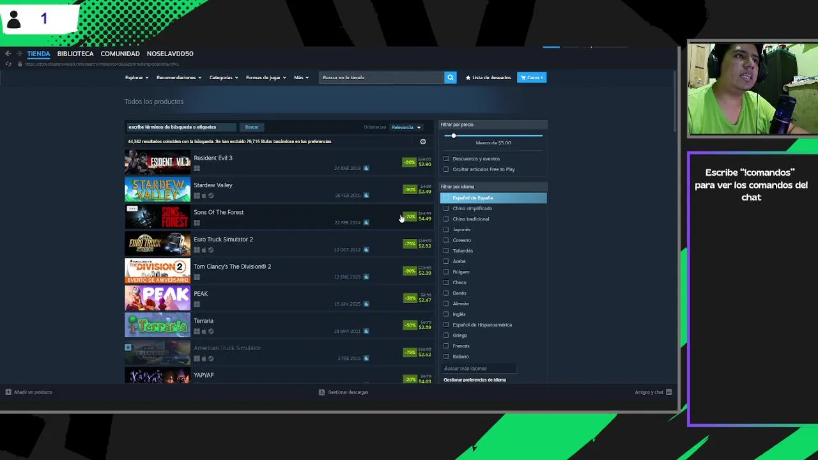Open the Recomendaciones dropdown menu

coord(179,77)
